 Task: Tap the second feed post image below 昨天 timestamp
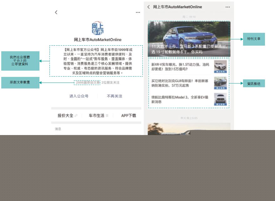[189, 129]
